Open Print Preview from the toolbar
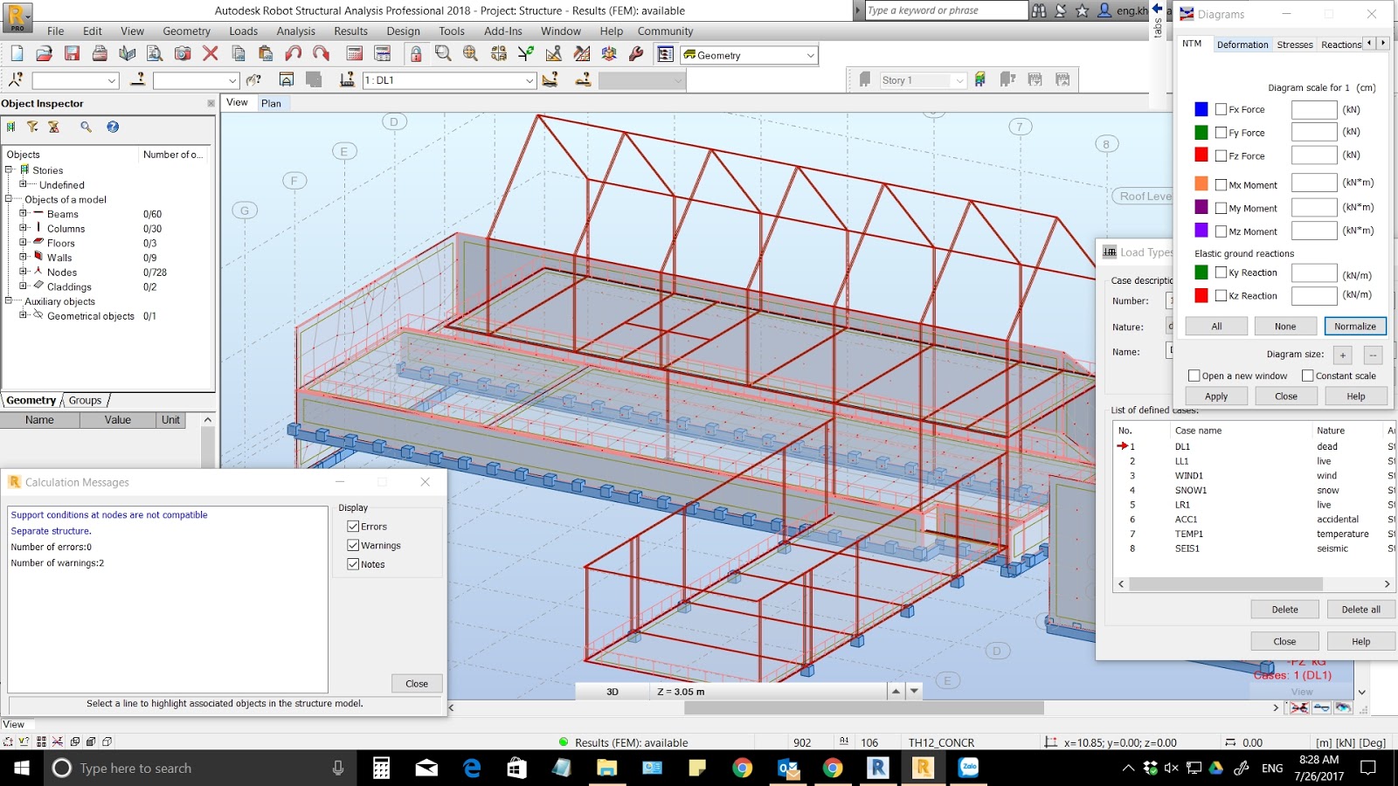This screenshot has width=1398, height=786. click(x=155, y=54)
